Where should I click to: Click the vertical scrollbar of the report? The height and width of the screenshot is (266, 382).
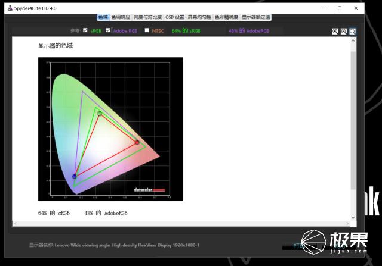click(x=353, y=119)
